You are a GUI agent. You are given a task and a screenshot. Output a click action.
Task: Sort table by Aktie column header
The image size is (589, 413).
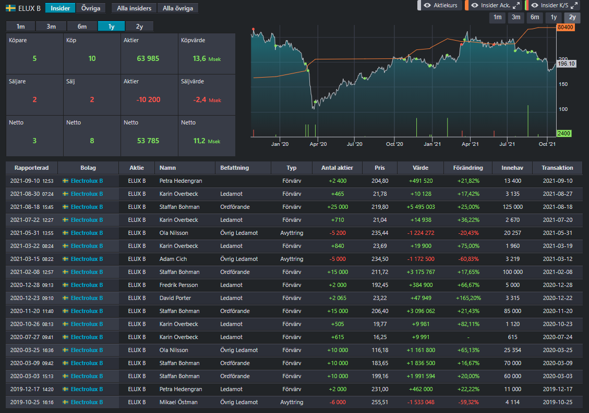tap(137, 168)
